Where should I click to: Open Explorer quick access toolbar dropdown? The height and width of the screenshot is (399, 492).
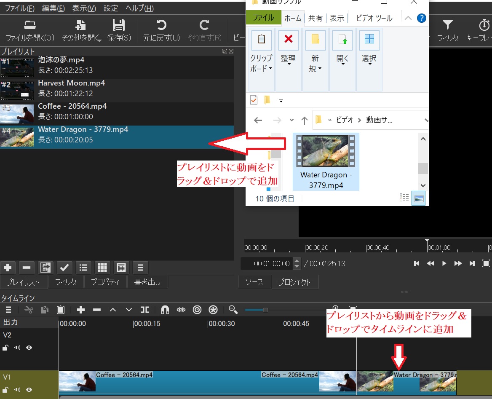[x=281, y=101]
